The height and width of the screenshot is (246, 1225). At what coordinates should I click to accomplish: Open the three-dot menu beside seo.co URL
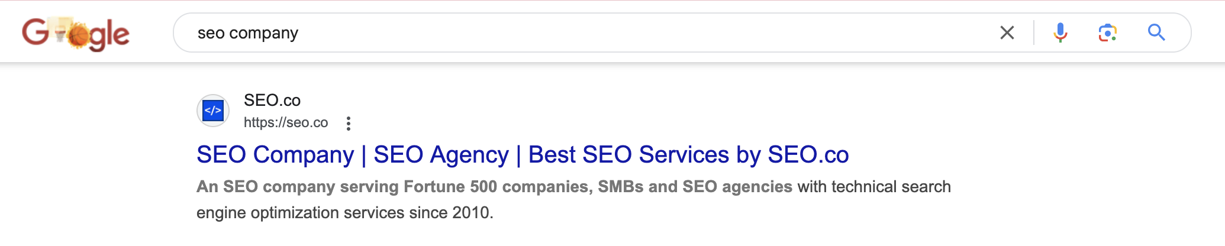coord(349,123)
